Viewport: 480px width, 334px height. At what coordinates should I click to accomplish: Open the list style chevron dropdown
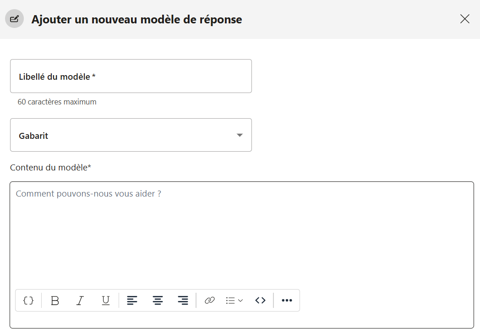[240, 301]
